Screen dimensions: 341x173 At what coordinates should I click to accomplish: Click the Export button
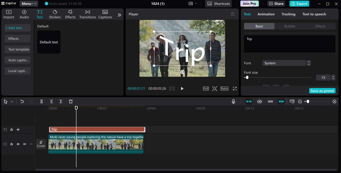pos(299,4)
